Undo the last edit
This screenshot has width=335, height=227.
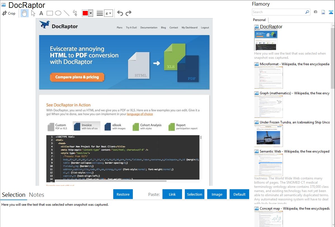click(120, 13)
